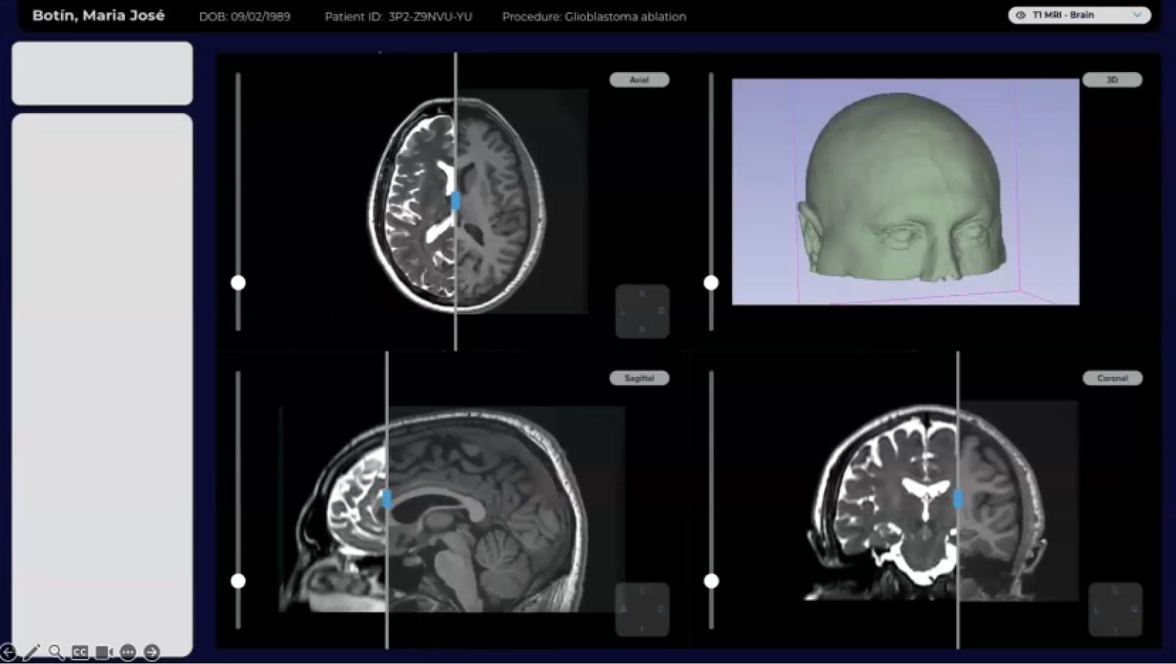Screen dimensions: 1176x664
Task: Select the video recording tool
Action: [x=101, y=651]
